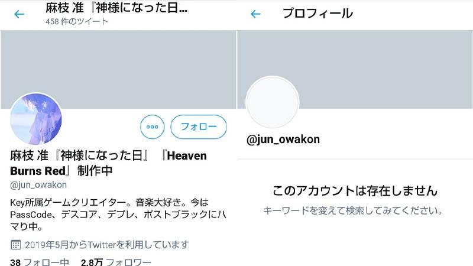Click the 458 件のツイート count text
This screenshot has height=266, width=473.
[x=77, y=21]
